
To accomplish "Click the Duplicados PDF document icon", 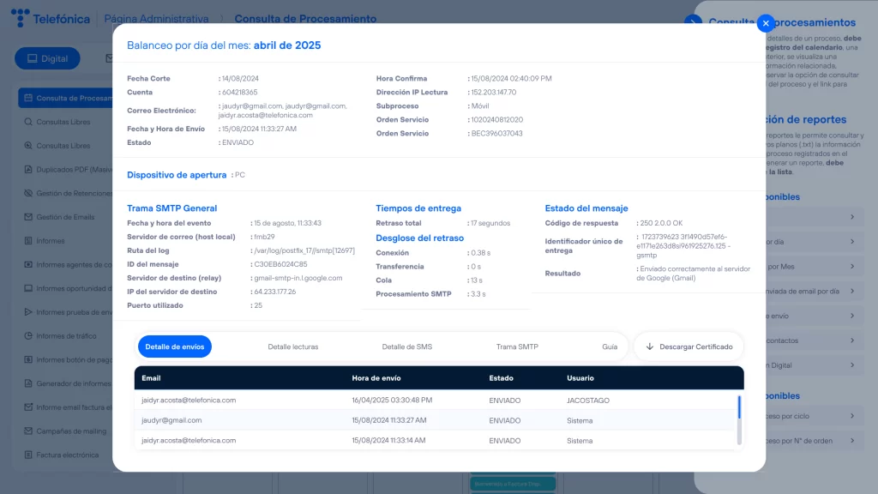I will pos(28,170).
